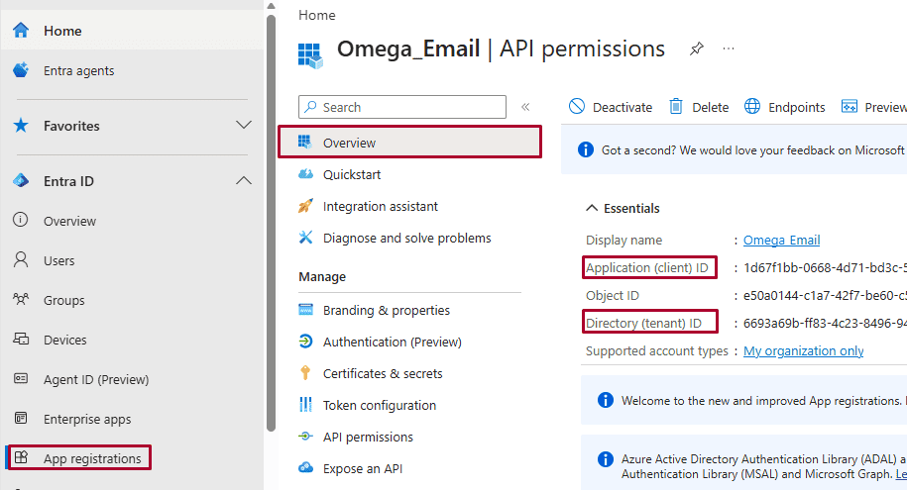Click the Directory (tenant) ID label
This screenshot has height=490, width=907.
(643, 323)
